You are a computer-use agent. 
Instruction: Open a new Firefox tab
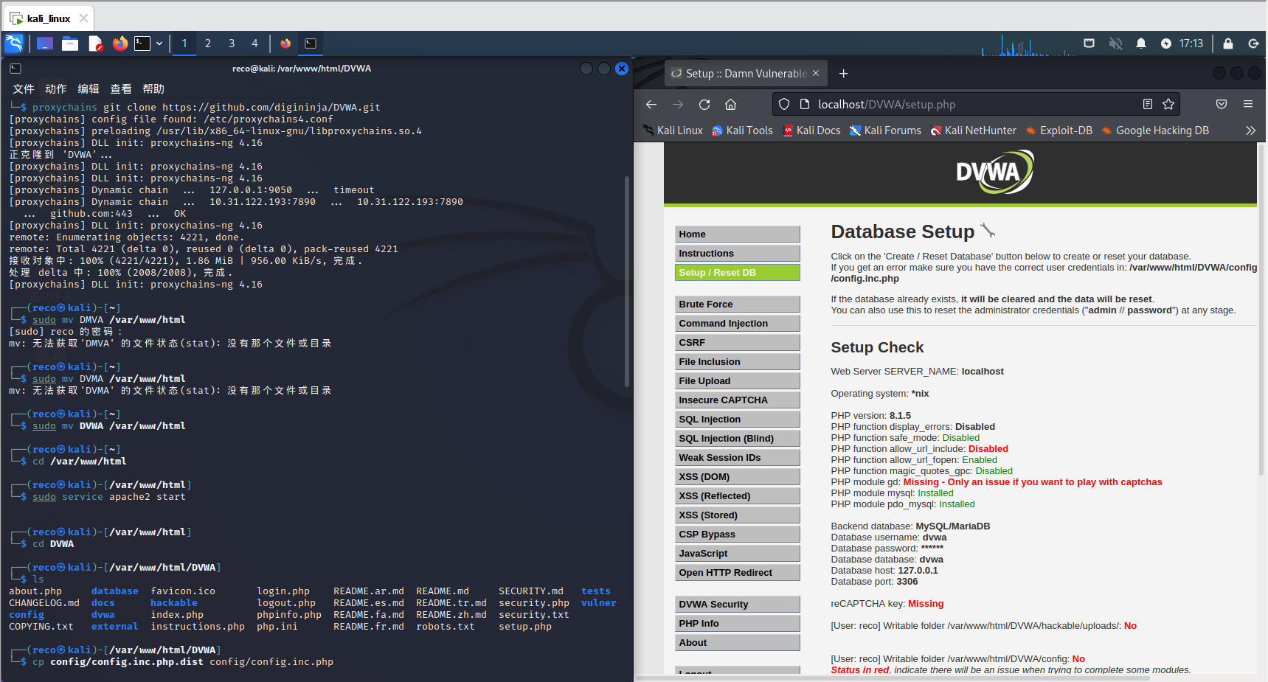pyautogui.click(x=844, y=74)
